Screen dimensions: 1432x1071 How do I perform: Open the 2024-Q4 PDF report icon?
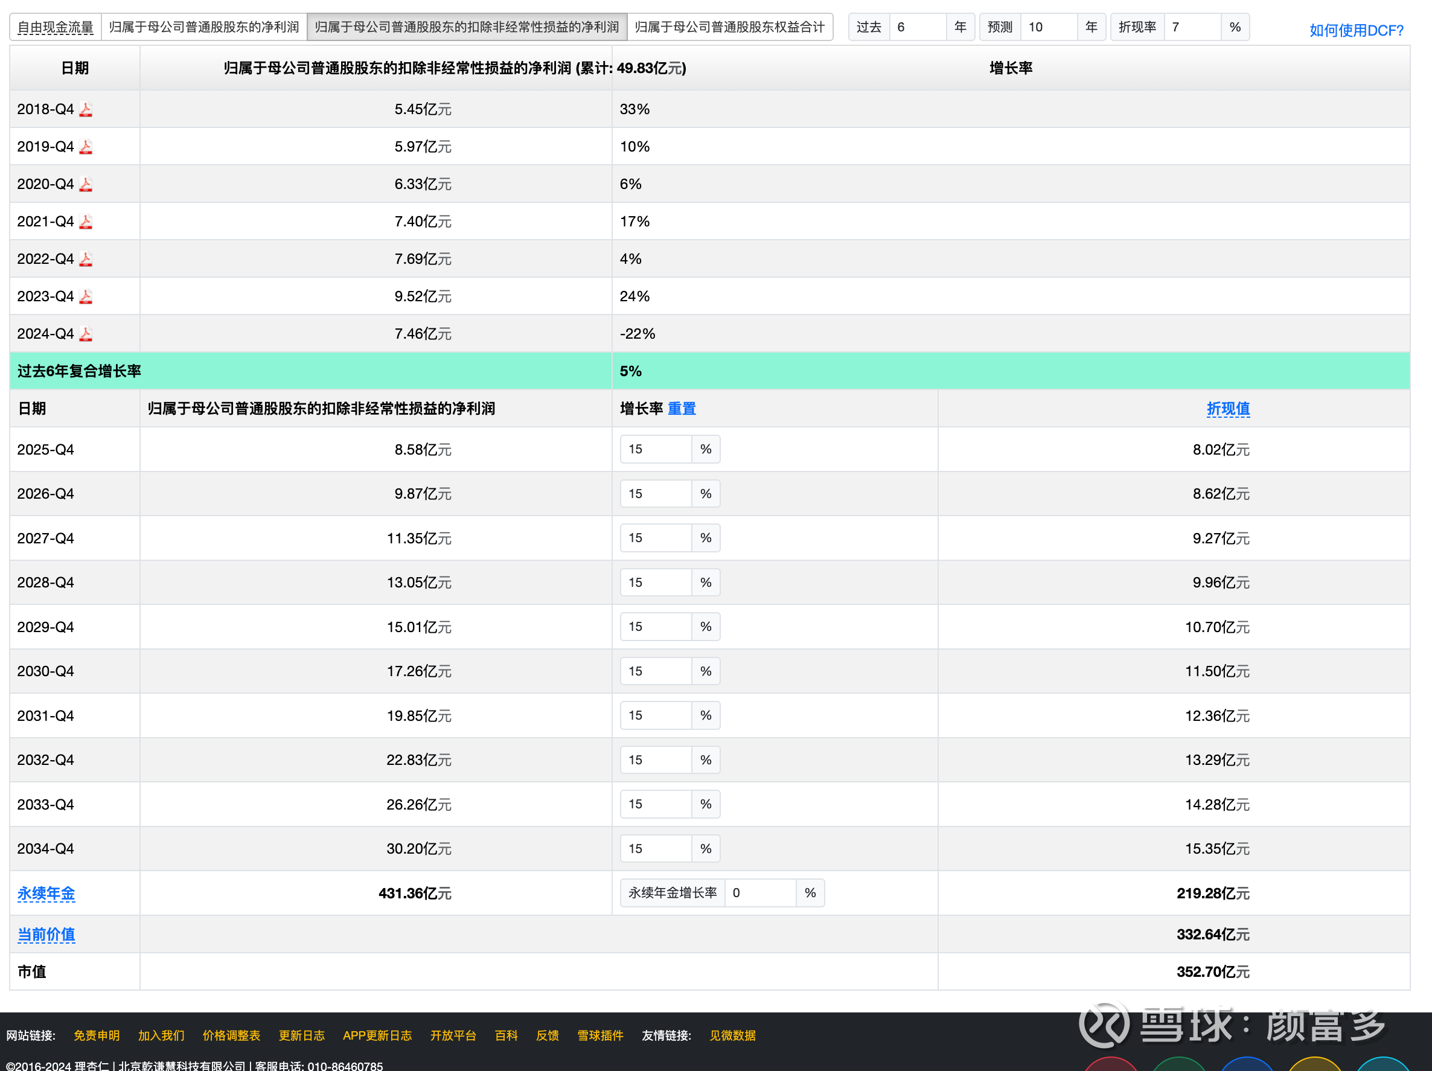pos(86,334)
